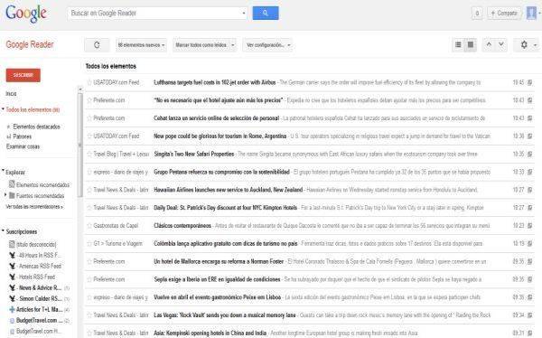Image resolution: width=542 pixels, height=338 pixels.
Task: Open original of Hawaiian Airlines article icon
Action: pos(529,190)
